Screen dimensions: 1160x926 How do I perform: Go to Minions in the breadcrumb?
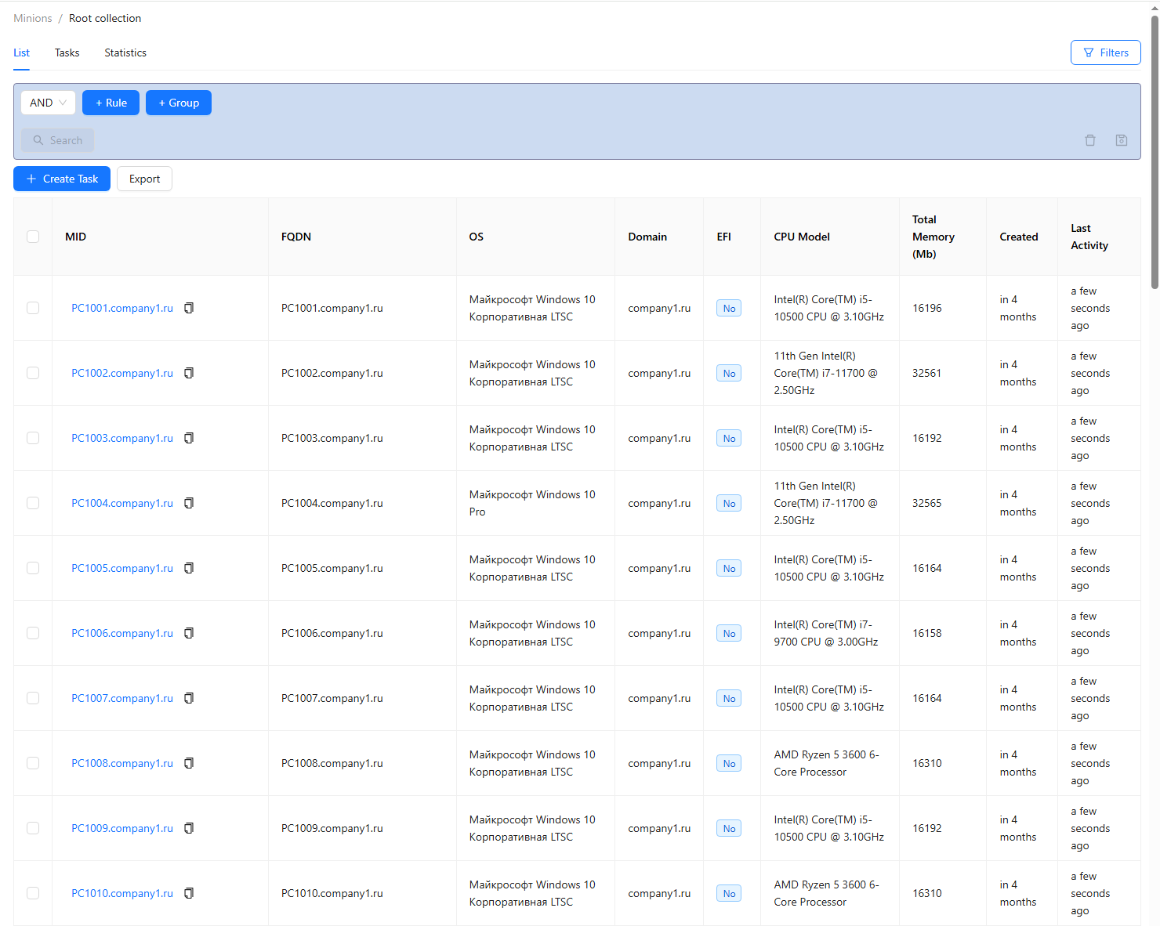point(33,18)
